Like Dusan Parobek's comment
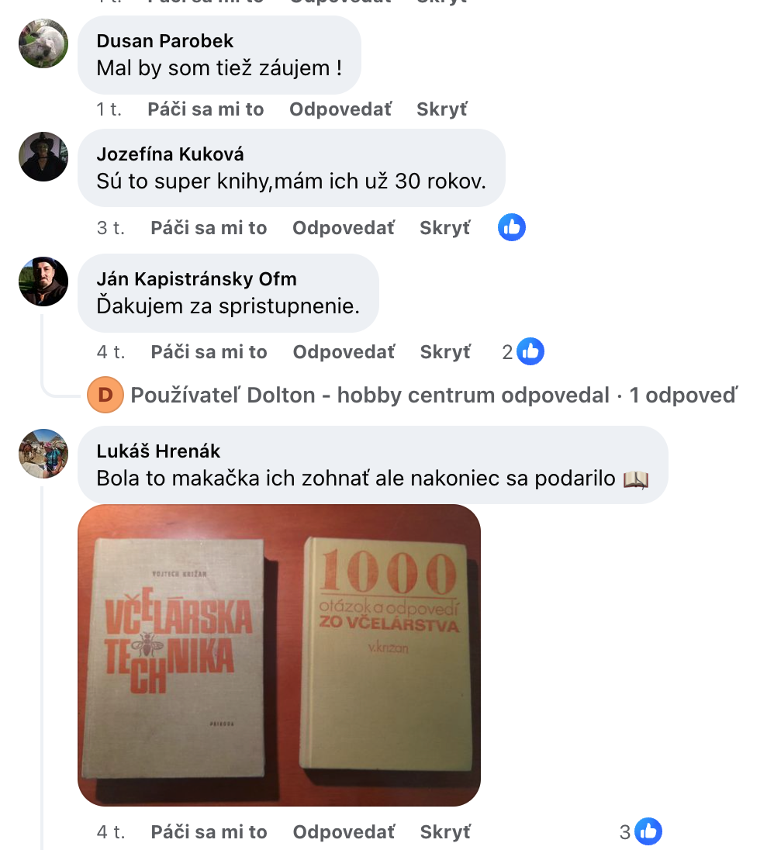774x850 pixels. (206, 109)
